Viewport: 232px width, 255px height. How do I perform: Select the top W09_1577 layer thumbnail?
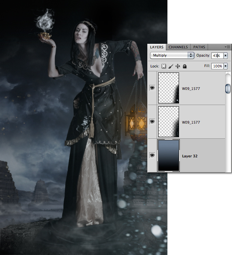click(x=169, y=88)
